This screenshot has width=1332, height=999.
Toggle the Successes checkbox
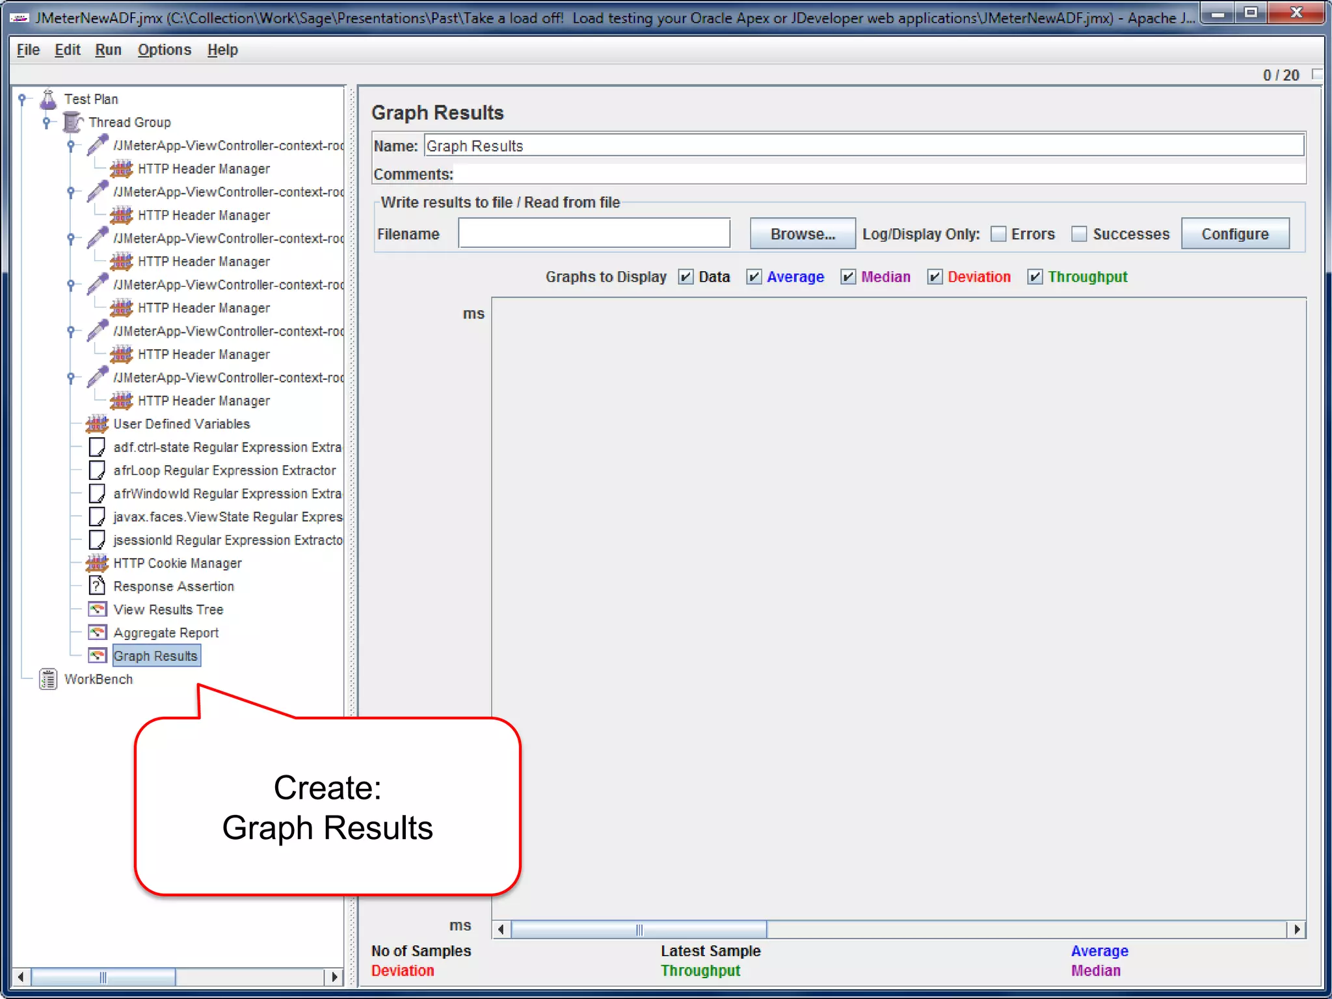click(x=1079, y=234)
